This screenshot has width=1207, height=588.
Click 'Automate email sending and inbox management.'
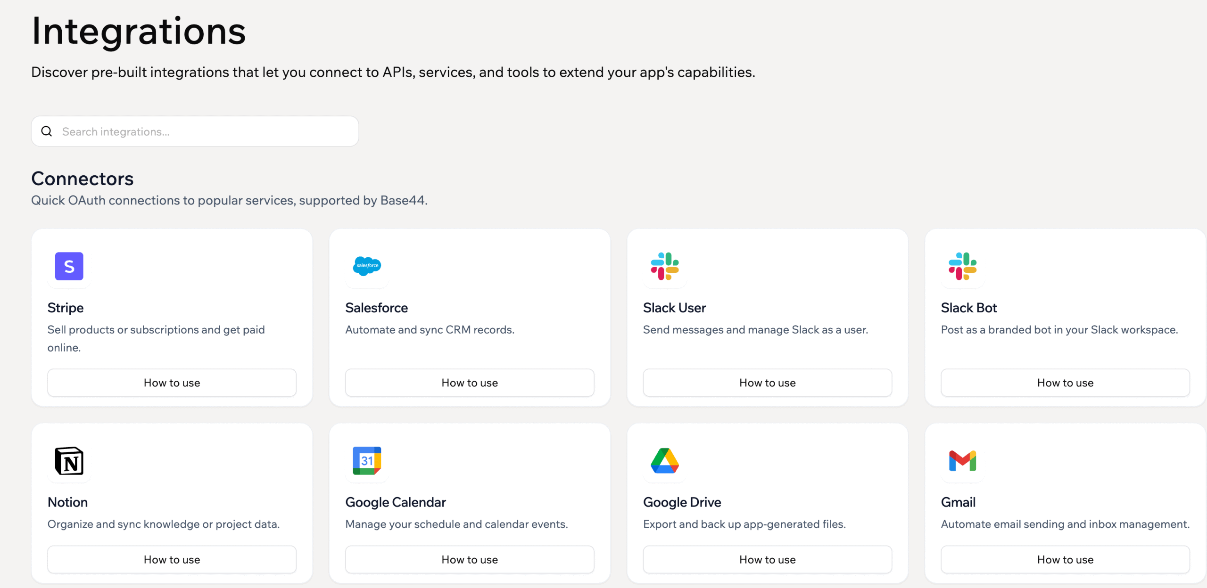click(1066, 524)
